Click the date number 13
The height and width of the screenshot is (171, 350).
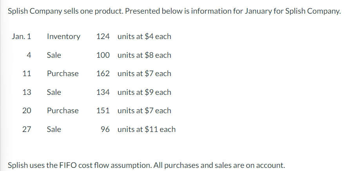[x=27, y=92]
